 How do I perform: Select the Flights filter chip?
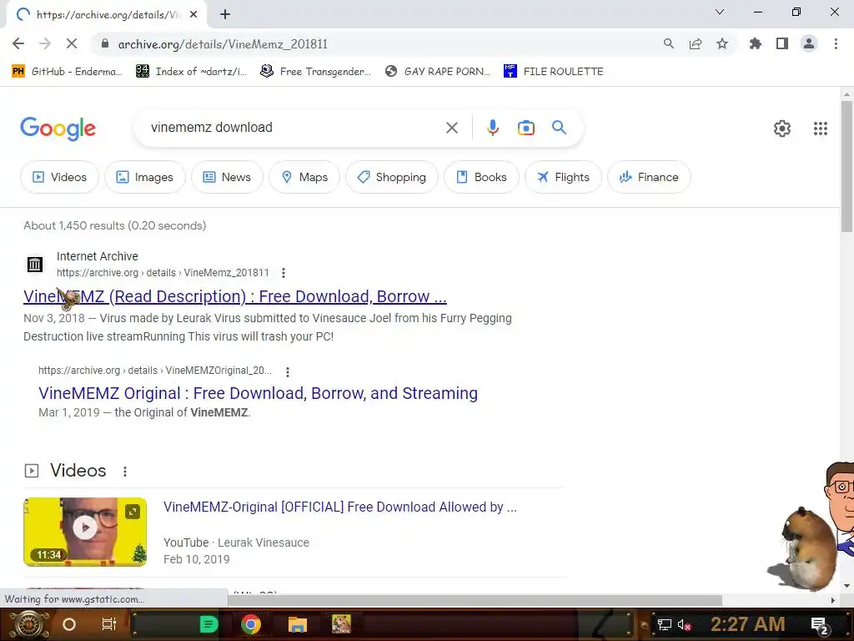(563, 177)
